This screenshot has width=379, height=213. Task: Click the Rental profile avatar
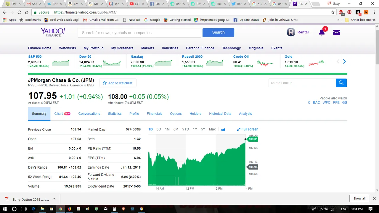pos(291,32)
